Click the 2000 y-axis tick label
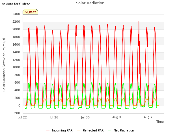 (16, 29)
